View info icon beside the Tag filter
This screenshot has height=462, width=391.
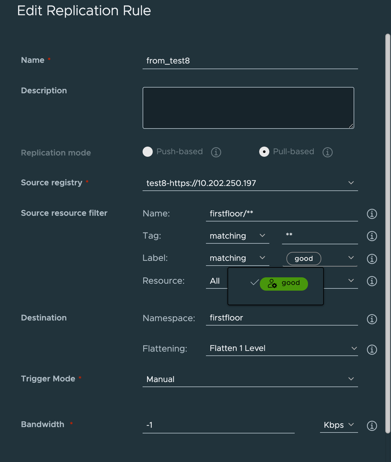pyautogui.click(x=372, y=236)
